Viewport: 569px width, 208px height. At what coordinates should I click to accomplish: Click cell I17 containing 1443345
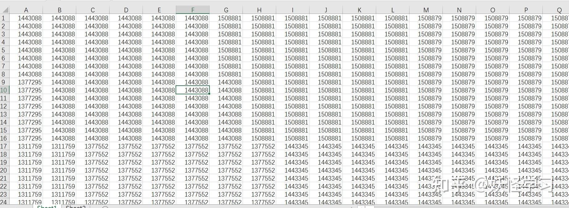[x=293, y=146]
